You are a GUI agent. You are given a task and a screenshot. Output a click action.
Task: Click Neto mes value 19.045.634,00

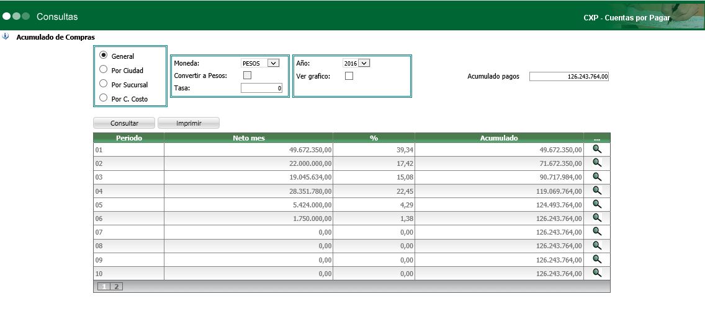(x=310, y=177)
